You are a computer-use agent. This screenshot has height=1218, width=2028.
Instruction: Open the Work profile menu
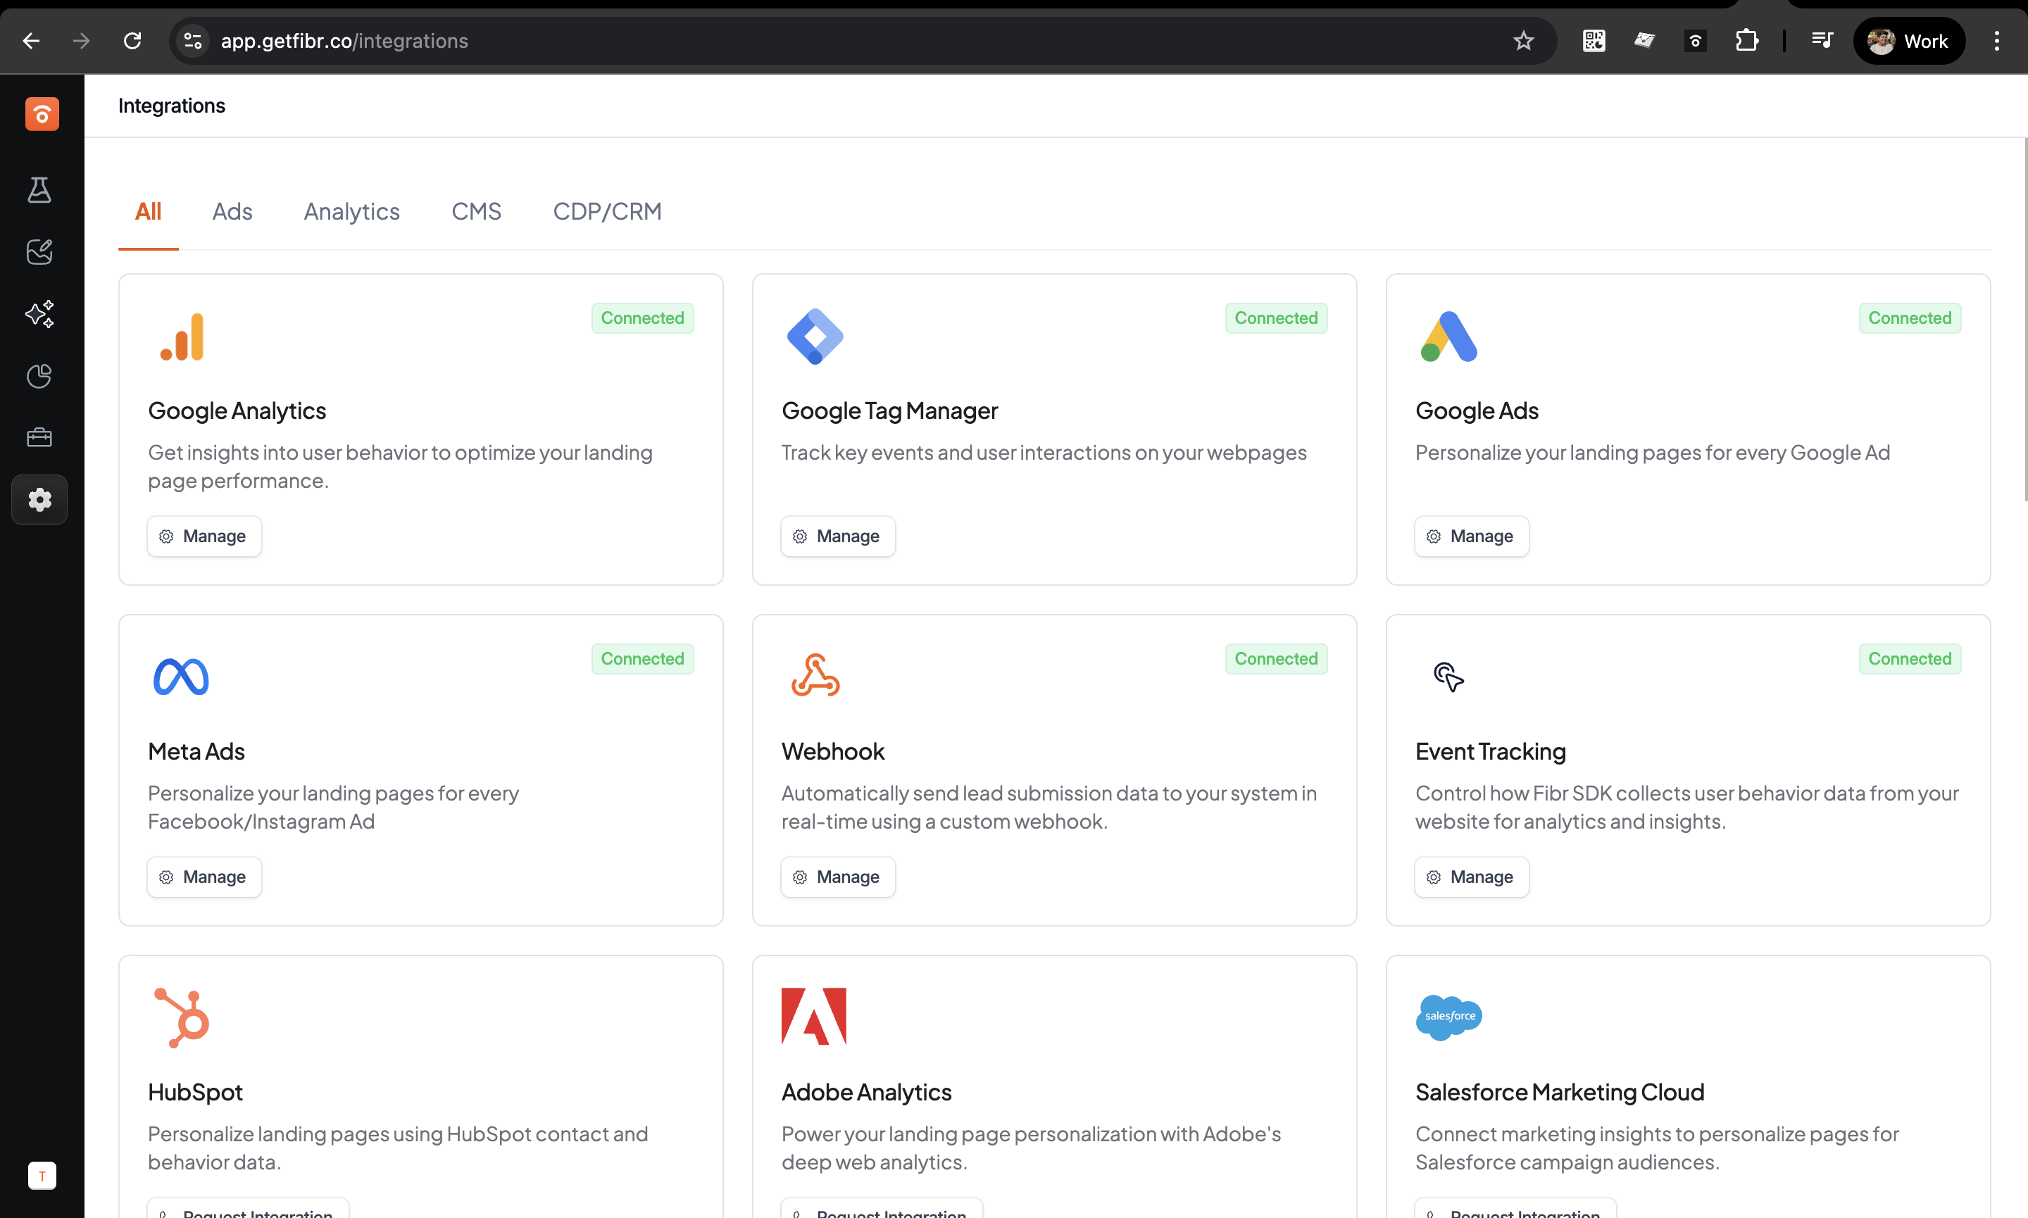tap(1908, 41)
